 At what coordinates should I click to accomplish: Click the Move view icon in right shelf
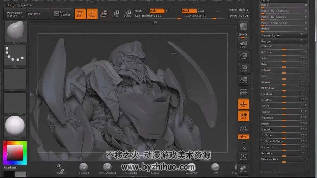coord(243,169)
